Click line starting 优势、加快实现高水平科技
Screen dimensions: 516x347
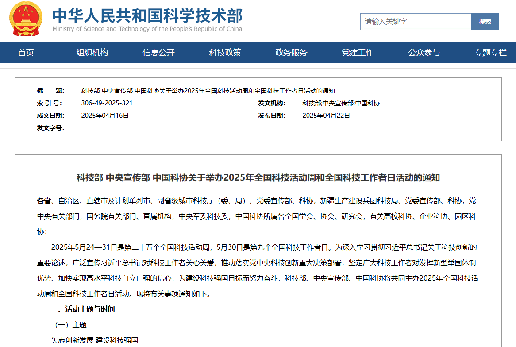tap(258, 278)
